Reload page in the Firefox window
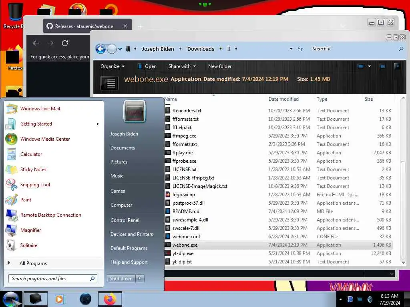This screenshot has height=307, width=410. click(65, 43)
